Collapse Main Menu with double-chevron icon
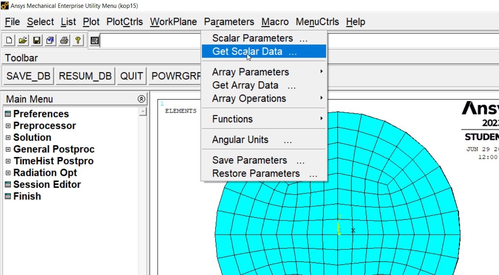The image size is (499, 275). pos(142,99)
